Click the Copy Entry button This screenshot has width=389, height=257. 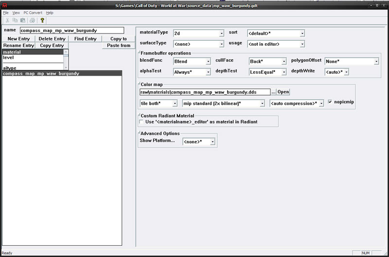[52, 45]
